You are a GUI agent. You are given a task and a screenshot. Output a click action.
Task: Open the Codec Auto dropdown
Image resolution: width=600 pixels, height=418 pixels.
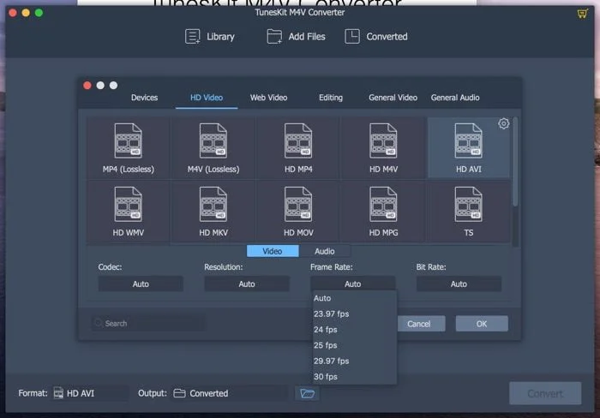tap(141, 284)
